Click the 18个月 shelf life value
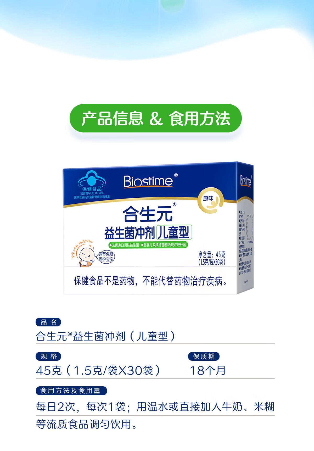 click(x=208, y=371)
